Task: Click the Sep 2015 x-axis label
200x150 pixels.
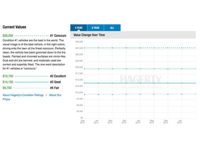Action: click(166, 122)
